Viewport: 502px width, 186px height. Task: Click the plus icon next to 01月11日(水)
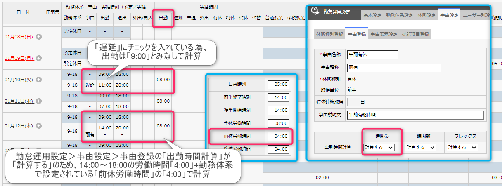pyautogui.click(x=40, y=101)
